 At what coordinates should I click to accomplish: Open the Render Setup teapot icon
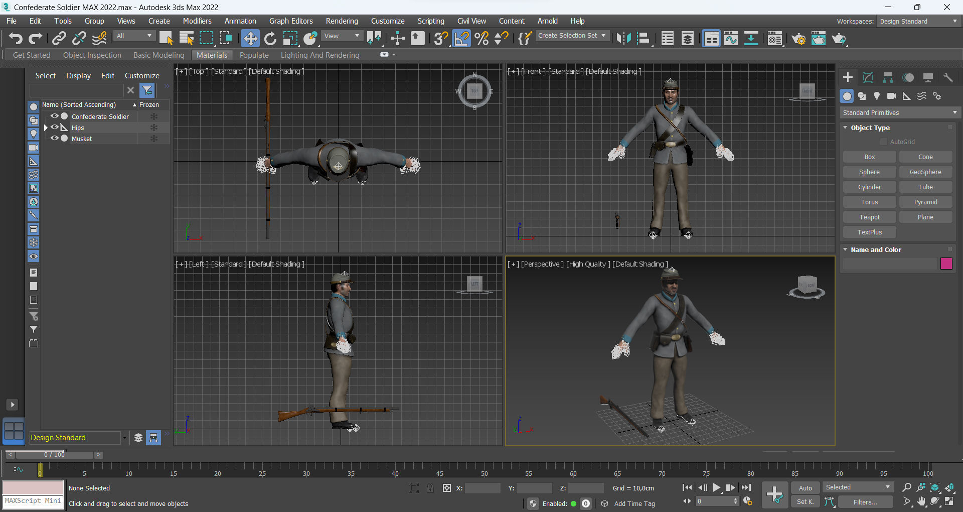(x=798, y=39)
